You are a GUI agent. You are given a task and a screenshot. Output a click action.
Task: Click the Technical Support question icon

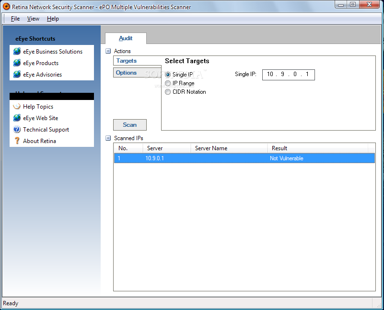(x=17, y=129)
